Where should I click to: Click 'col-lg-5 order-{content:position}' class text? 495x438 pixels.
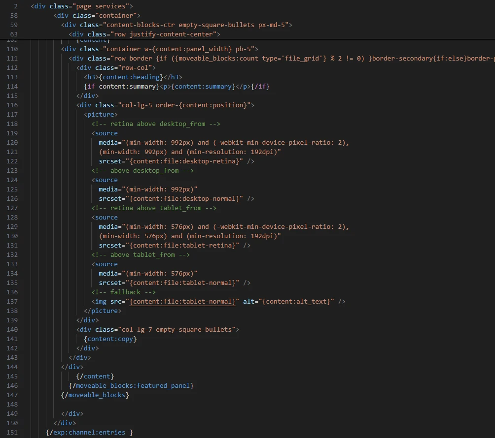point(184,105)
